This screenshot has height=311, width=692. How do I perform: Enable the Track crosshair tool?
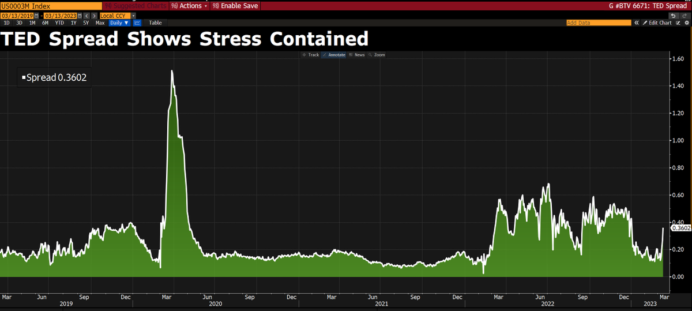(x=311, y=55)
